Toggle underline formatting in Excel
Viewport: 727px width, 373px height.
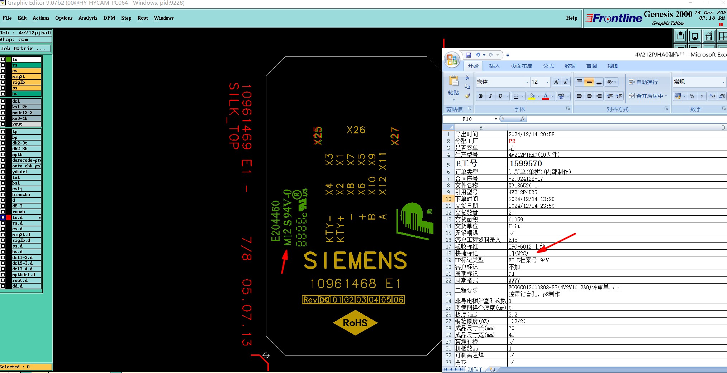500,96
